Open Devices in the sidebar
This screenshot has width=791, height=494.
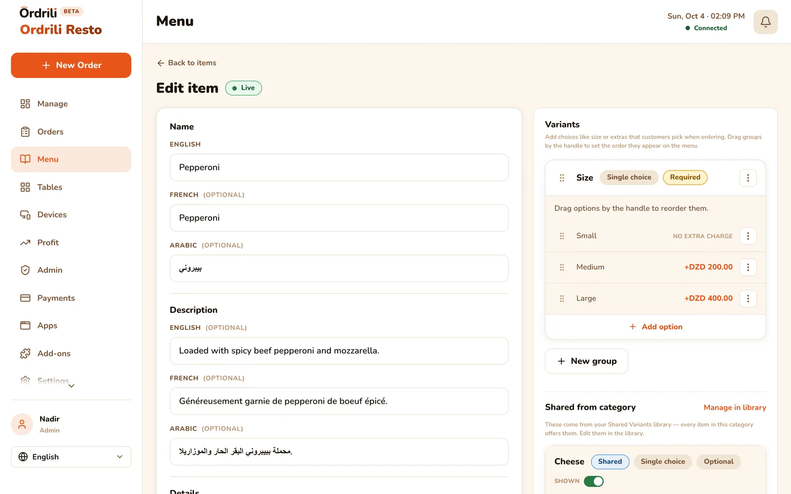pyautogui.click(x=71, y=215)
